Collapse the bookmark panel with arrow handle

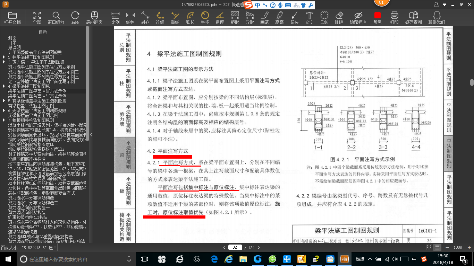(91, 135)
